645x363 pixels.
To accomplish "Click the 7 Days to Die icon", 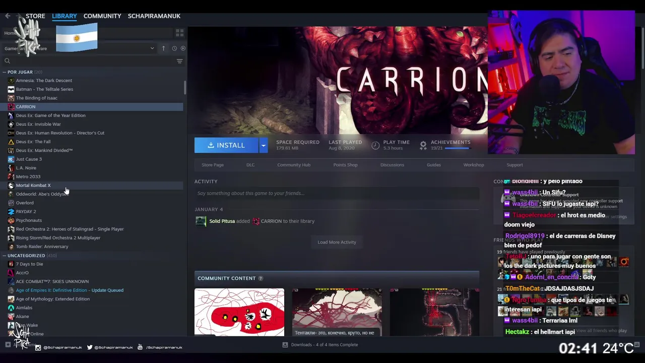I will (11, 264).
